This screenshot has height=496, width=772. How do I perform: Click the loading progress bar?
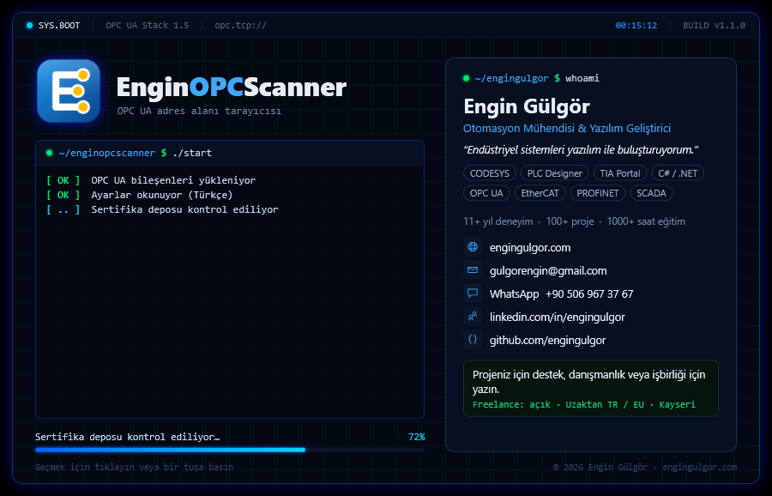[230, 450]
